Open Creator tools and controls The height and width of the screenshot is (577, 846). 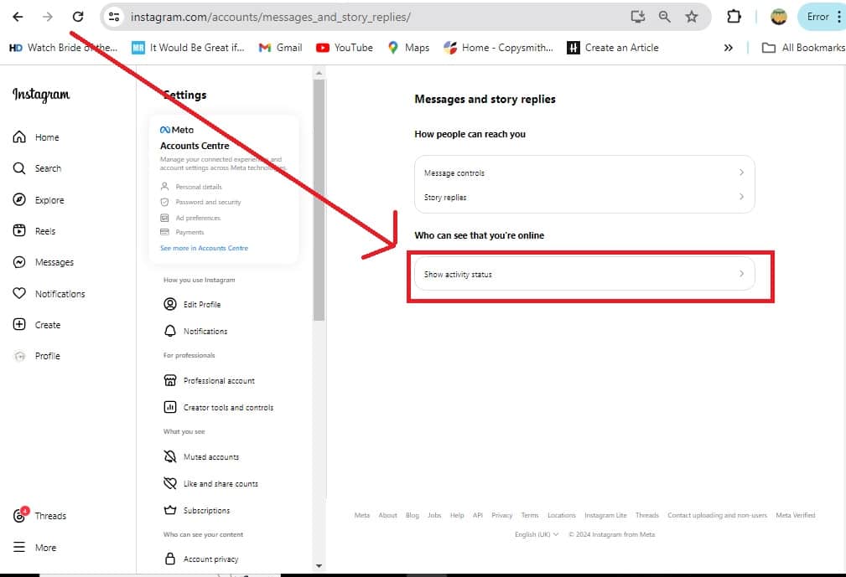(x=219, y=407)
